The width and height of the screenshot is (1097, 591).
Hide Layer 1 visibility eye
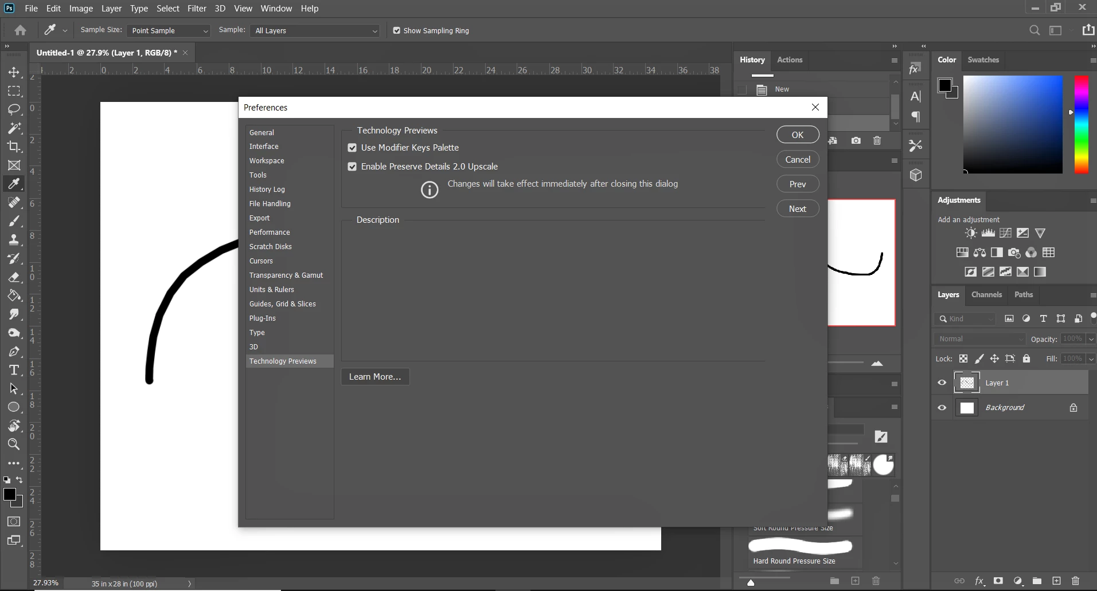tap(942, 383)
